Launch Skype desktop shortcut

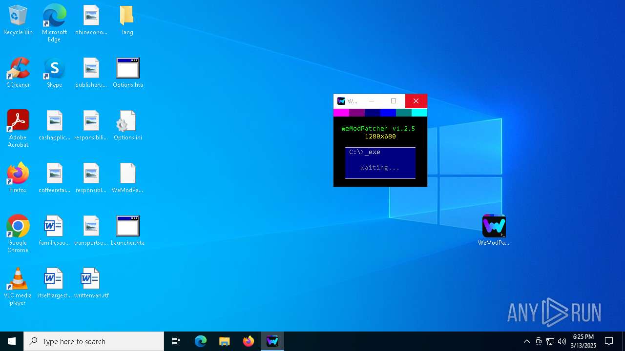tap(54, 73)
